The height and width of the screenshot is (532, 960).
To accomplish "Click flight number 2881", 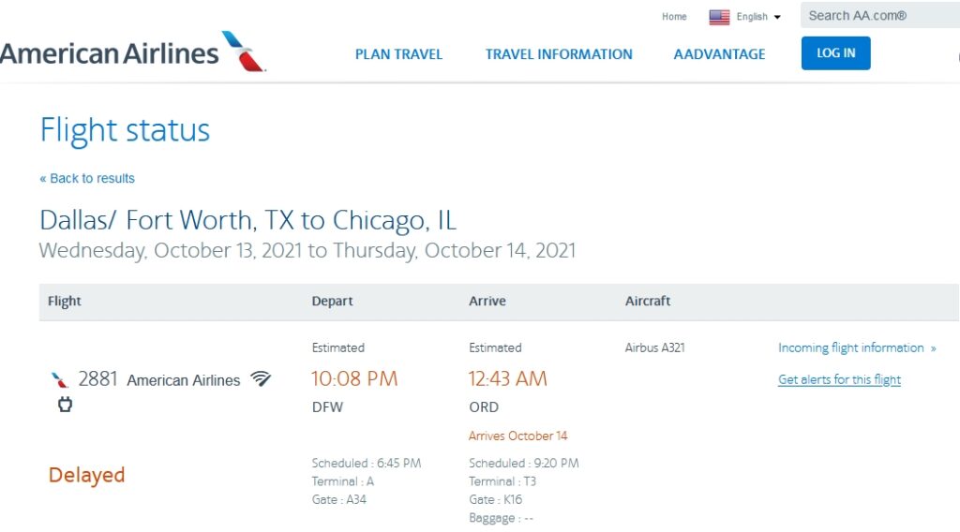I will click(98, 379).
